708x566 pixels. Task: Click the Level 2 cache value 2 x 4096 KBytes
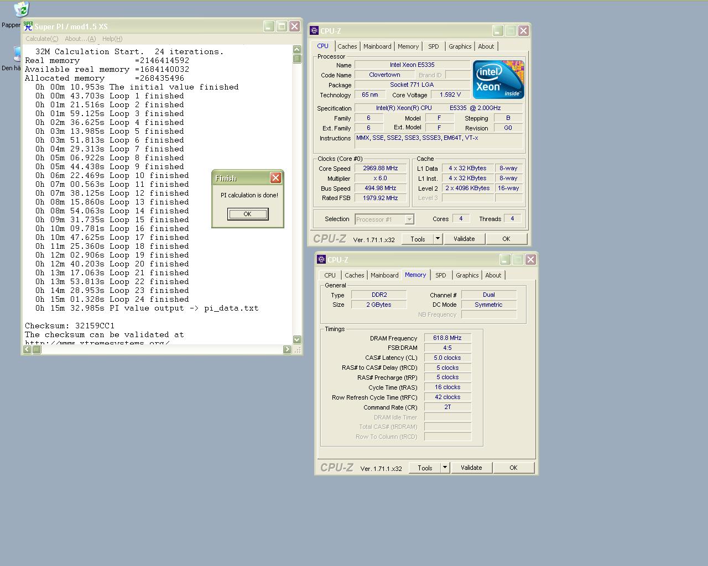click(468, 188)
